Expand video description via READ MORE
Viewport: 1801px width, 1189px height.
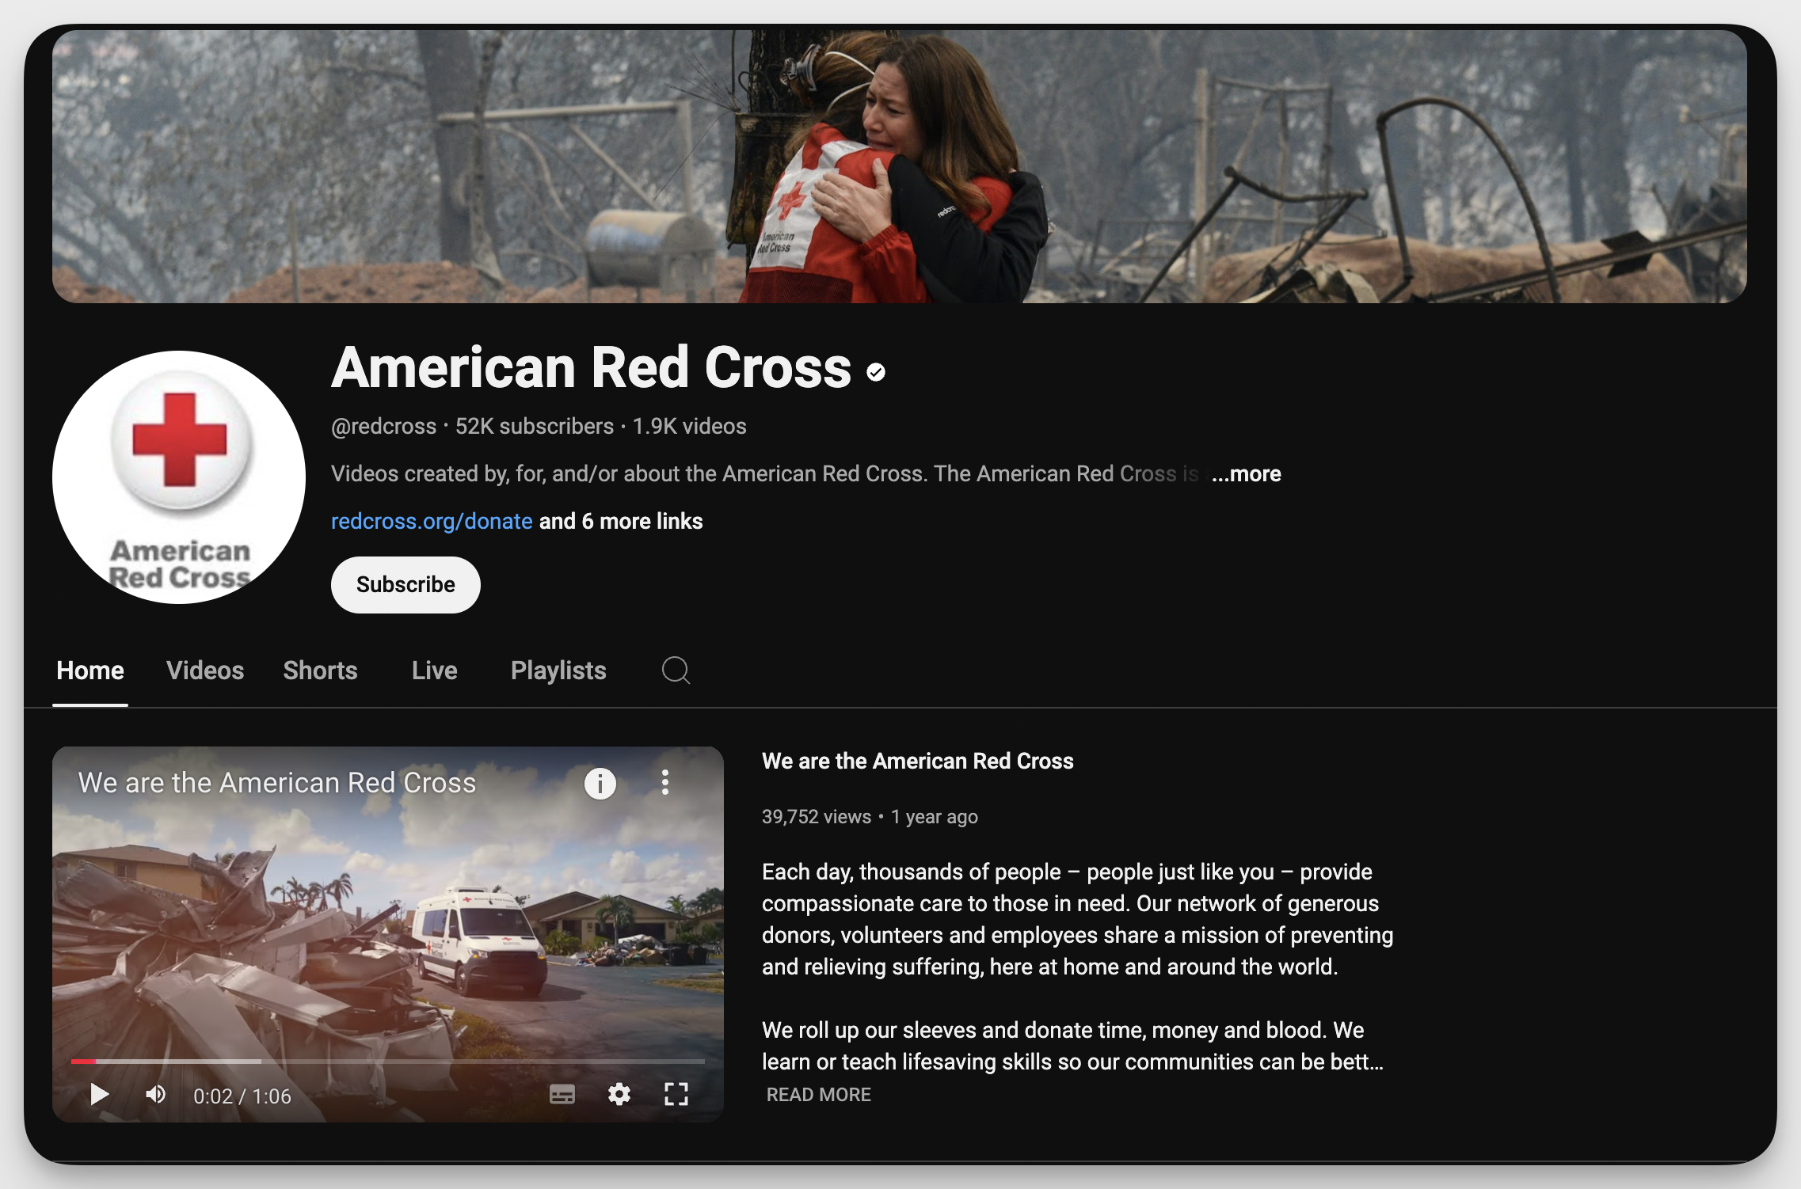(x=819, y=1095)
